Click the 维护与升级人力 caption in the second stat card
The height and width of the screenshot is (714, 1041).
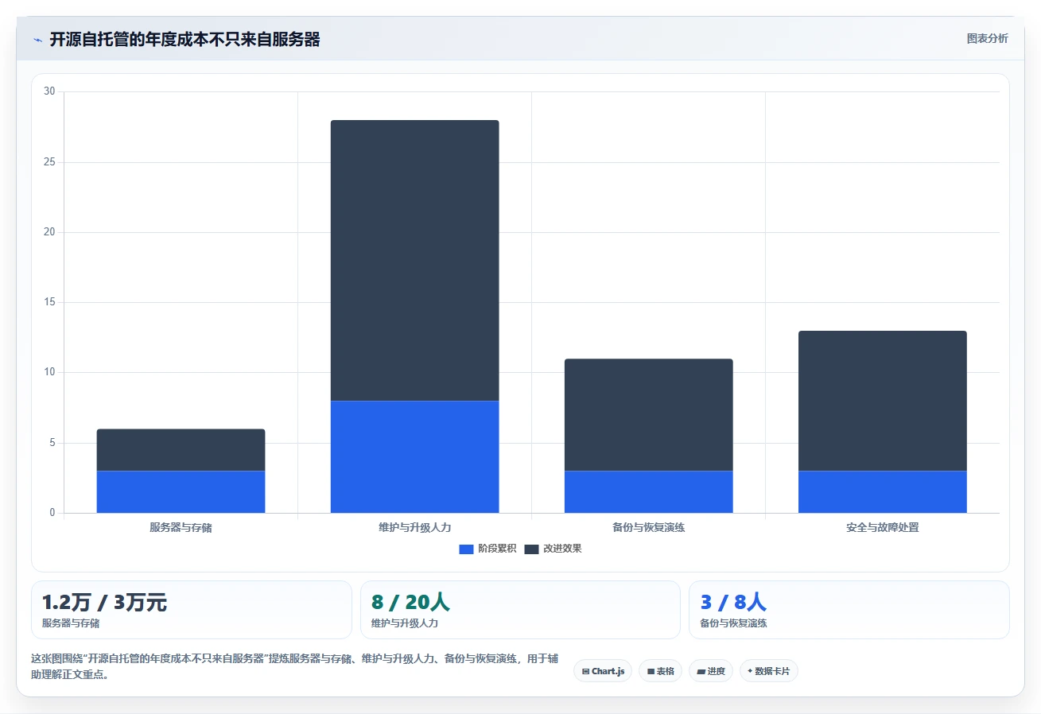405,623
